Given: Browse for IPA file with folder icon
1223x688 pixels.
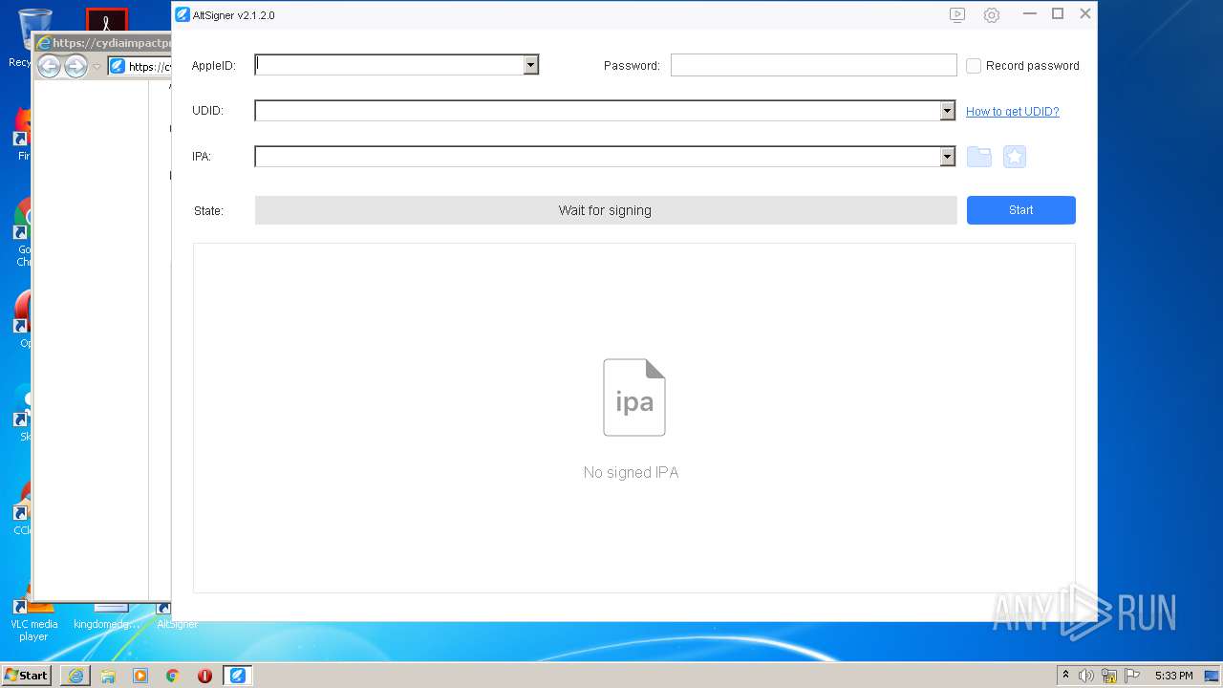Looking at the screenshot, I should [x=979, y=157].
